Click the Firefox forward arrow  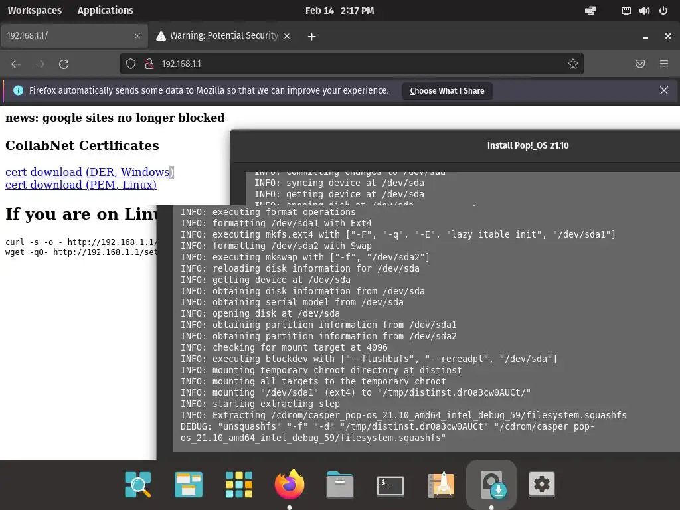coord(40,64)
